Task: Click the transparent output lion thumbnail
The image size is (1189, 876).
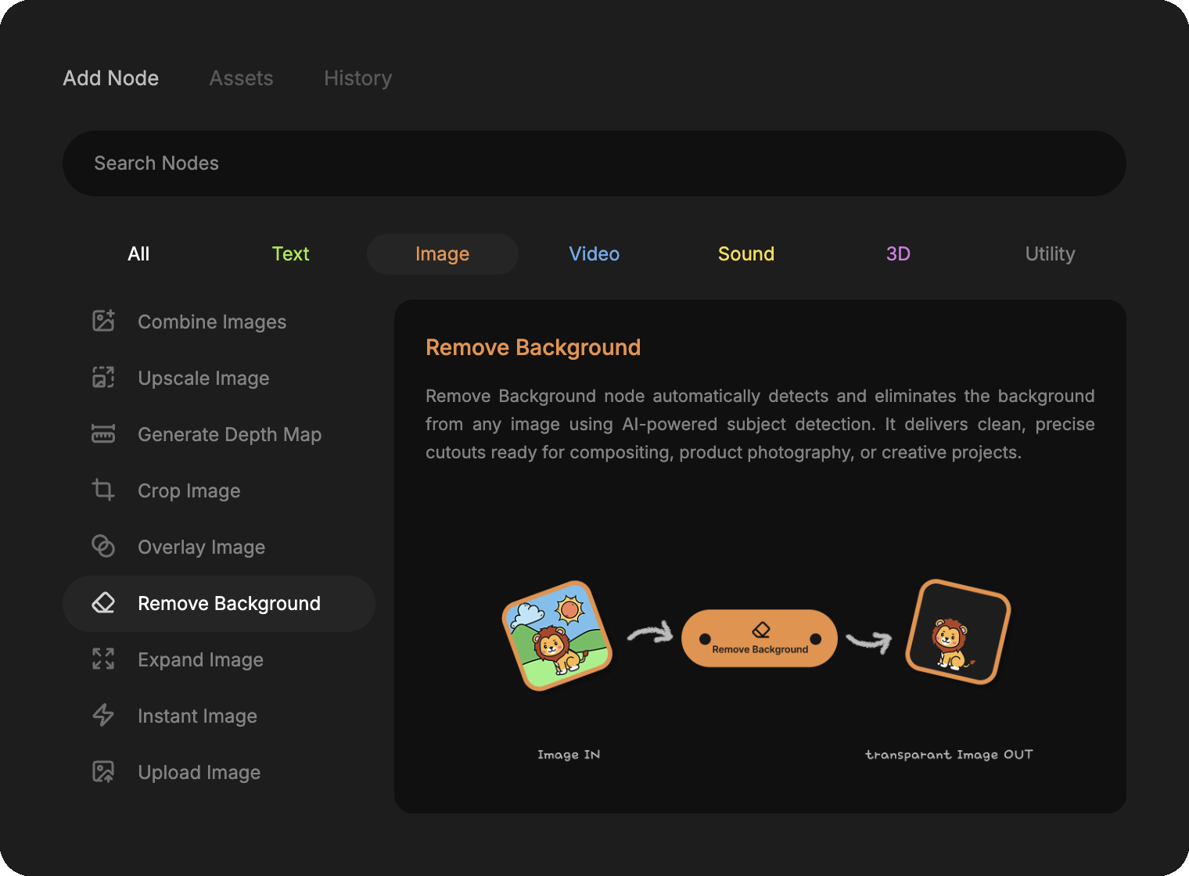Action: click(x=957, y=632)
